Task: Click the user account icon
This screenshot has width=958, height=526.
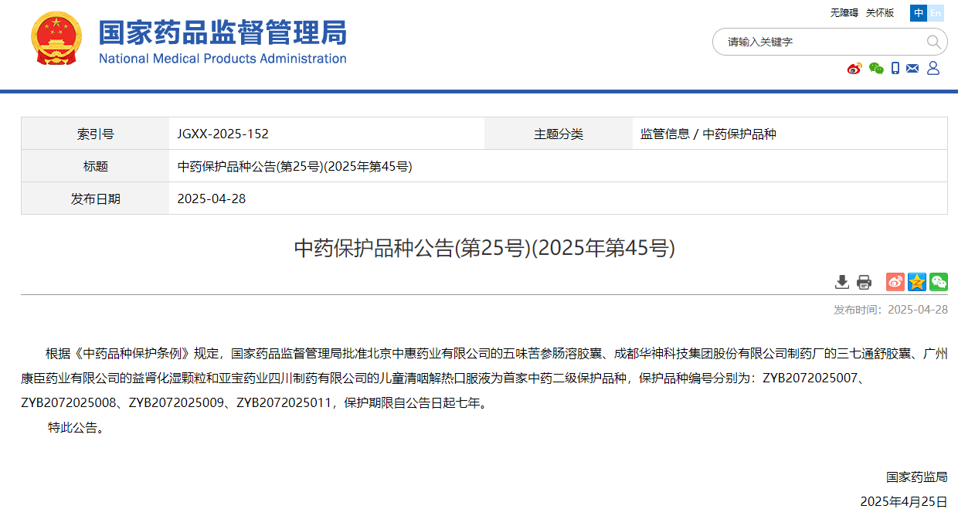Action: click(933, 68)
